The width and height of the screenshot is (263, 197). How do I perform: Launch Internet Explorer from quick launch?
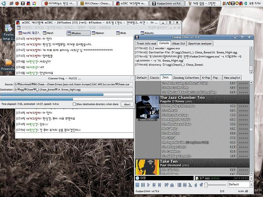click(11, 3)
